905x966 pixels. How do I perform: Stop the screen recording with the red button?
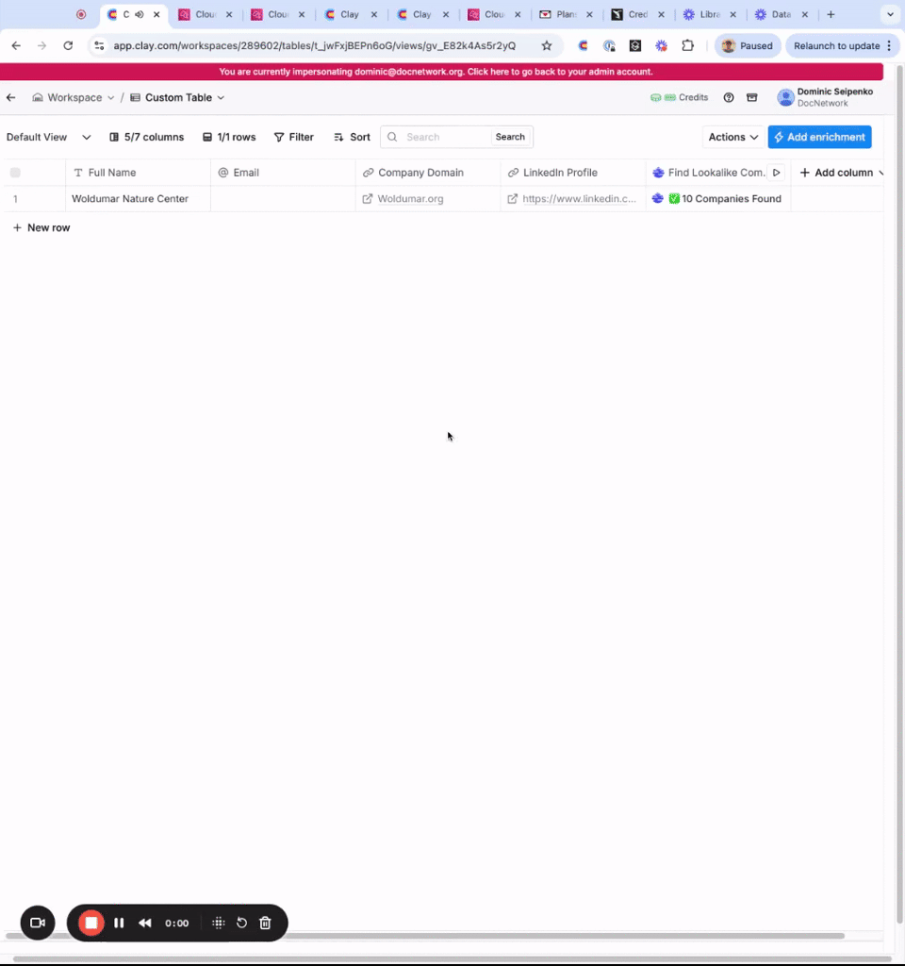point(91,923)
